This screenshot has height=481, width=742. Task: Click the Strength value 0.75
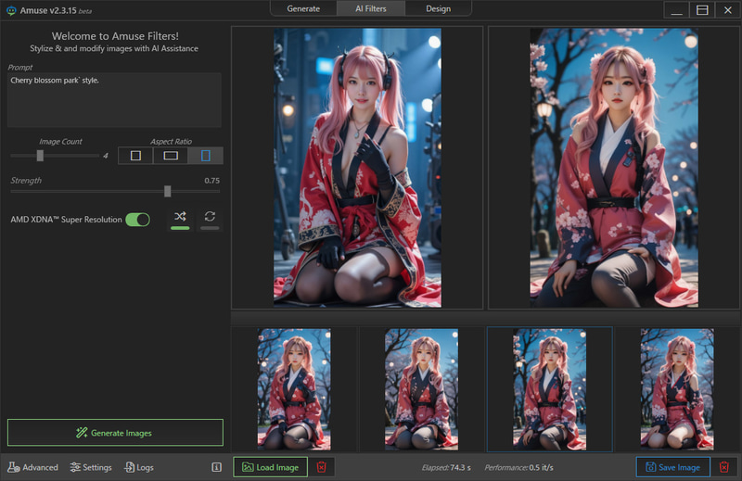pos(212,180)
